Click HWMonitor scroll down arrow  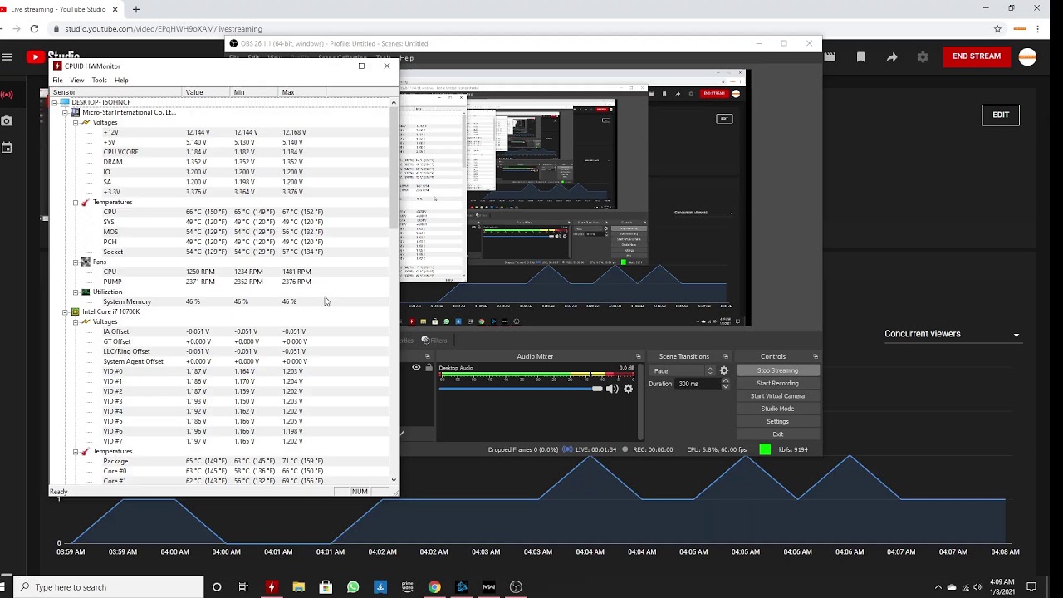[394, 479]
